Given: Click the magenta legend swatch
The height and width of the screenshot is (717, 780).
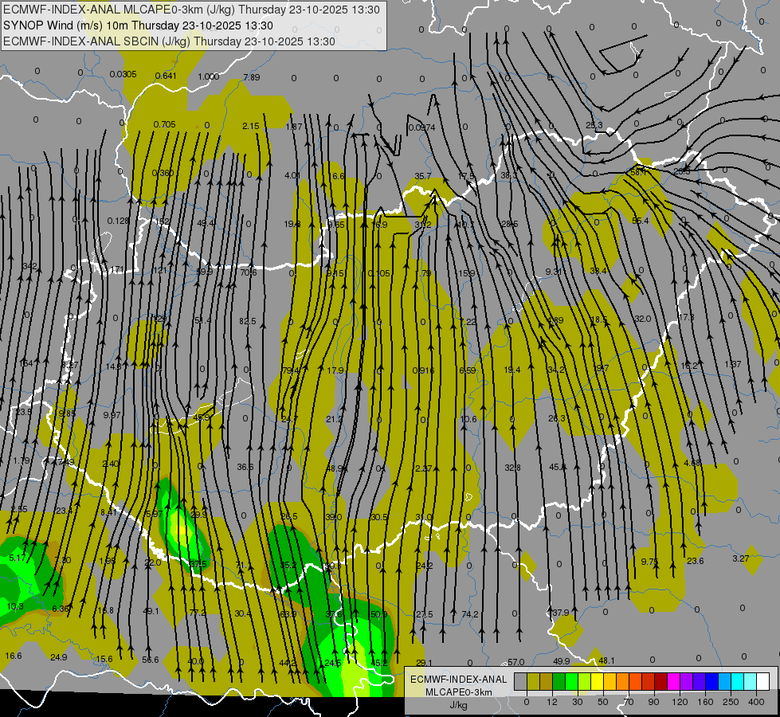Looking at the screenshot, I should pos(673,681).
